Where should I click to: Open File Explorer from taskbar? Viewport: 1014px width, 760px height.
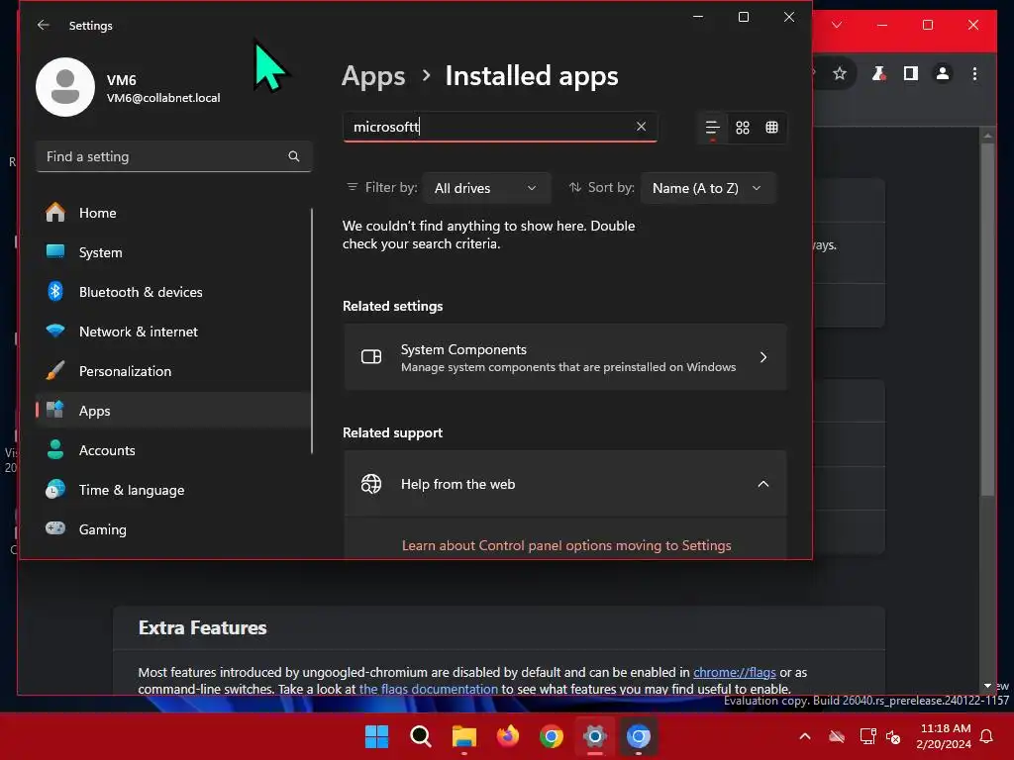coord(463,736)
